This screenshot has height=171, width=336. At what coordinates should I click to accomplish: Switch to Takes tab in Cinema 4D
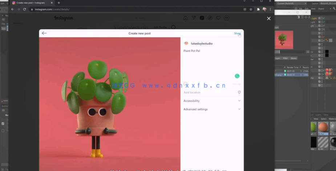[x=326, y=115]
